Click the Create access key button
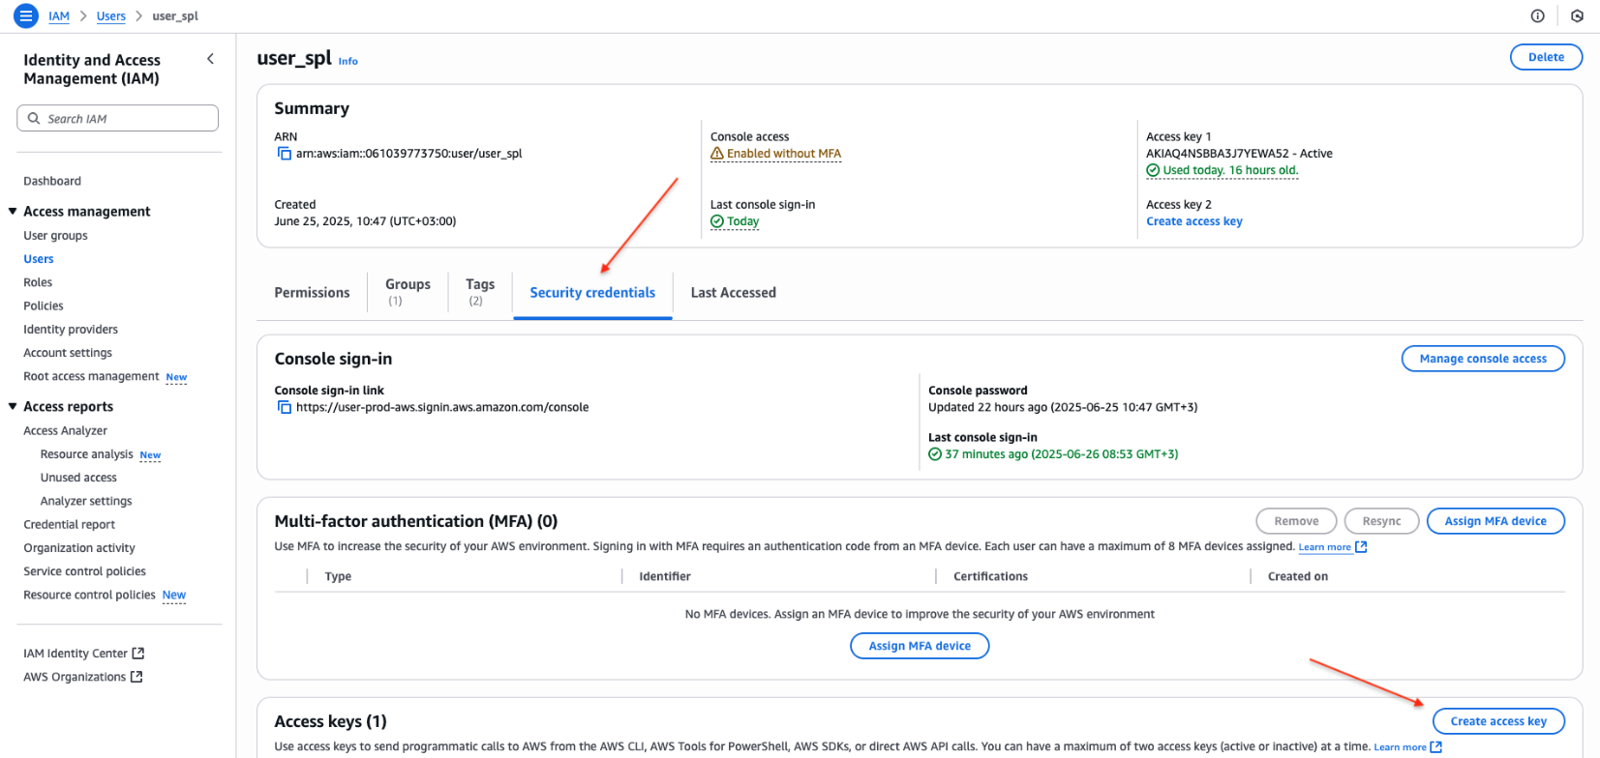1600x758 pixels. [x=1497, y=721]
